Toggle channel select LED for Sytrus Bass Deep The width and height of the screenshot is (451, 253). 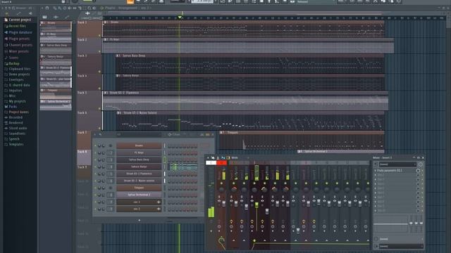pyautogui.click(x=165, y=160)
